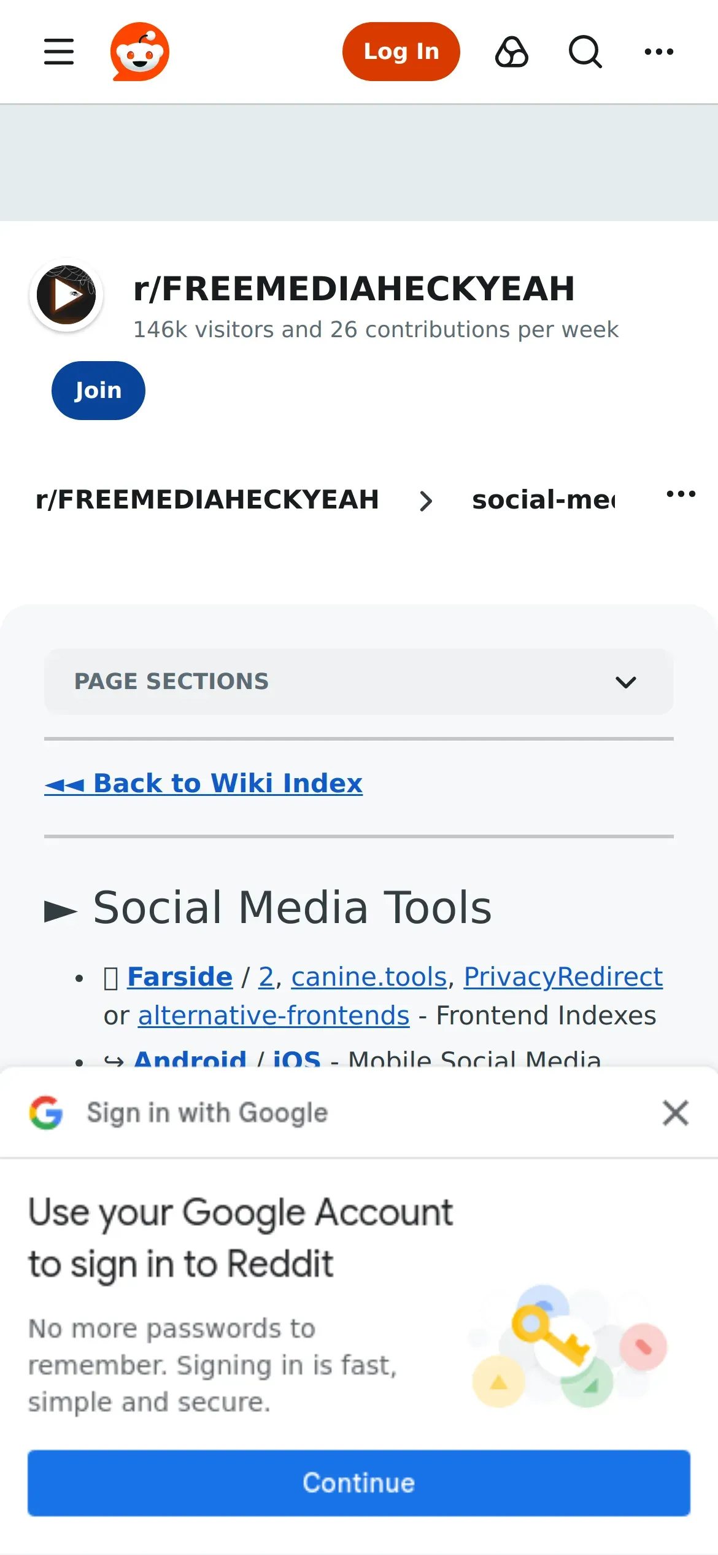The image size is (718, 1555).
Task: Click the breadcrumb chevron separator
Action: pyautogui.click(x=426, y=501)
